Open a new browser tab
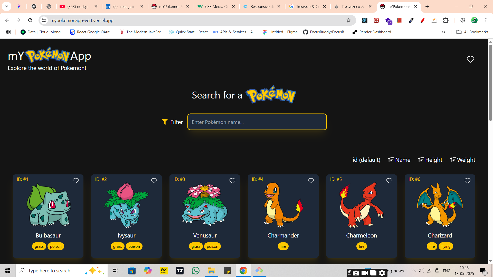The height and width of the screenshot is (277, 493). coord(427,6)
